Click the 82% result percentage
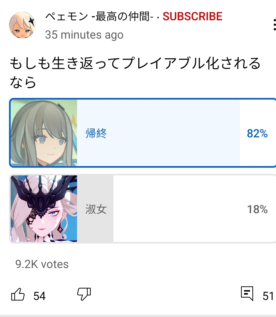 point(257,133)
